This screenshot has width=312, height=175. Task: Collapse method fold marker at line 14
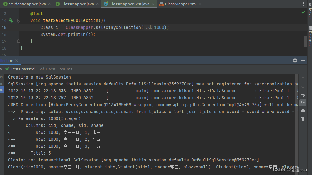[19, 20]
